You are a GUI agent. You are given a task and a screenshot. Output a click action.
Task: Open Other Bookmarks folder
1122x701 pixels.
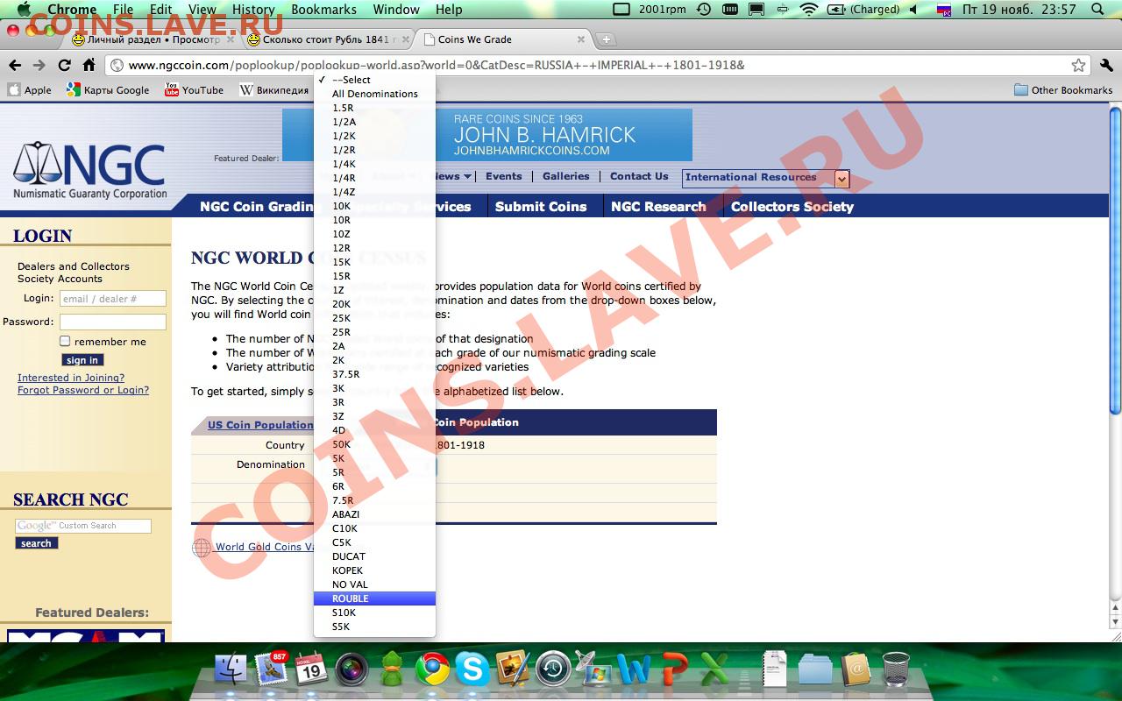[1063, 90]
